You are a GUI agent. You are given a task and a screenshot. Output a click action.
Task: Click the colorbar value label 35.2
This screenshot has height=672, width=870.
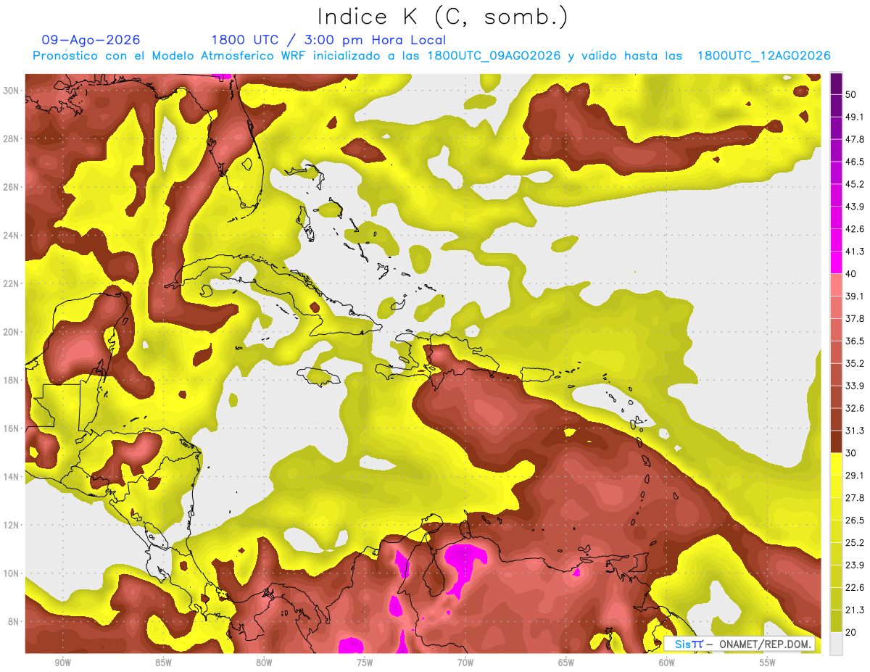[x=855, y=364]
